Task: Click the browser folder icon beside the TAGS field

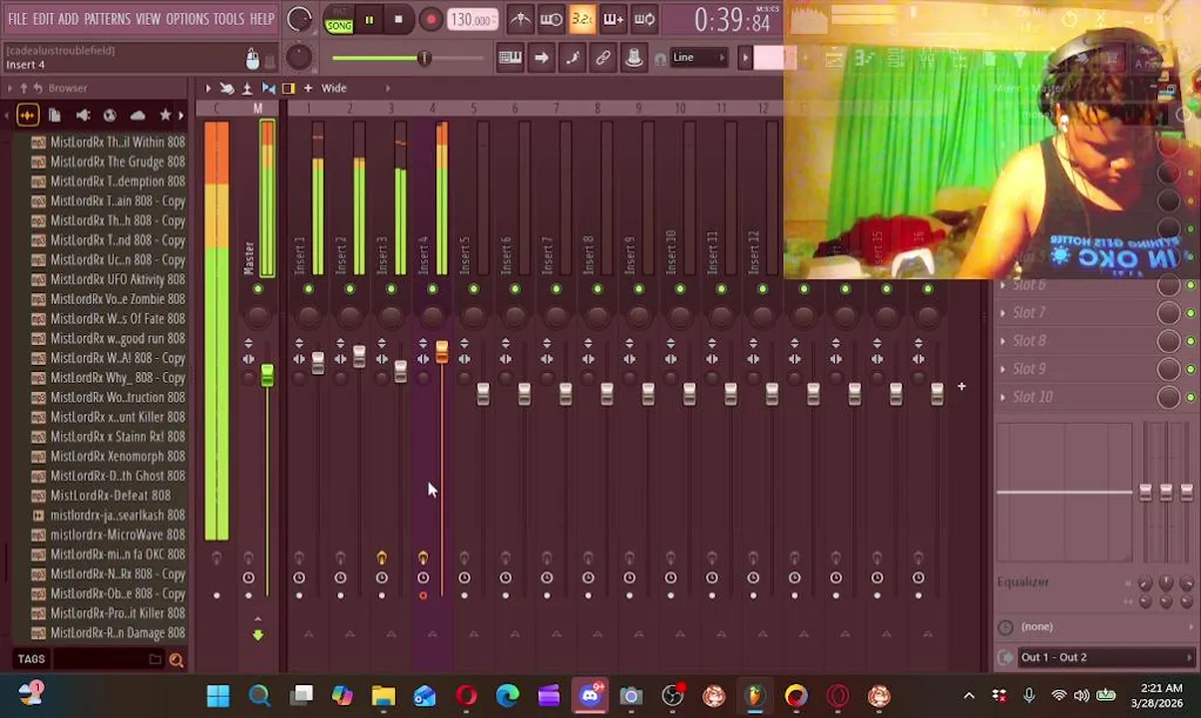Action: [155, 659]
